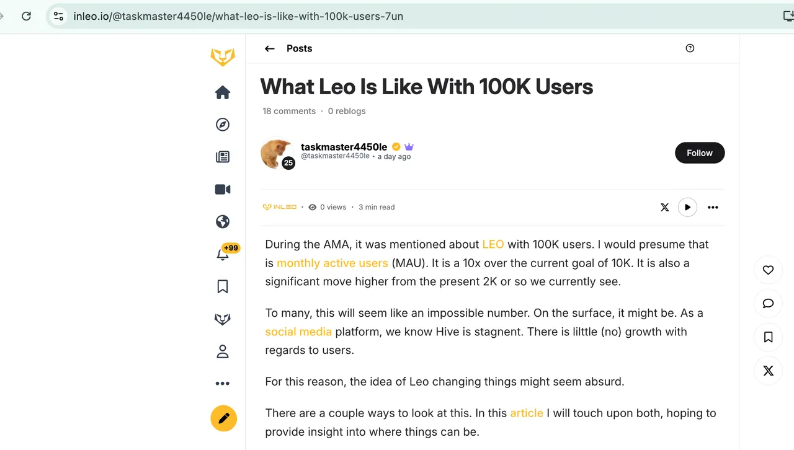This screenshot has height=450, width=794.
Task: Open sidebar Bookmarks icon
Action: (x=223, y=286)
